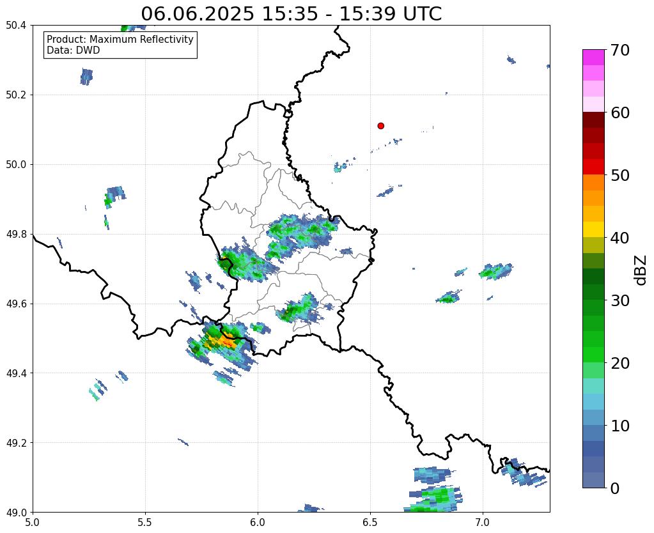Click the colorbar tick label "20"
The width and height of the screenshot is (654, 533).
pyautogui.click(x=620, y=363)
